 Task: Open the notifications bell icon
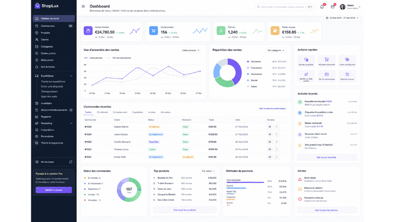click(322, 7)
